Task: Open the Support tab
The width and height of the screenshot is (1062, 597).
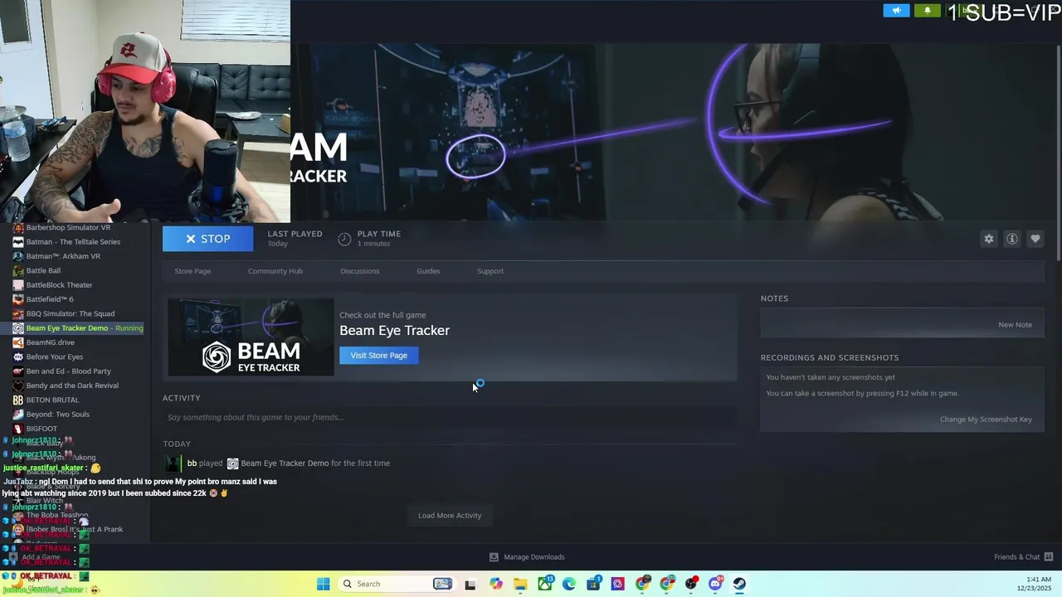Action: [x=490, y=271]
